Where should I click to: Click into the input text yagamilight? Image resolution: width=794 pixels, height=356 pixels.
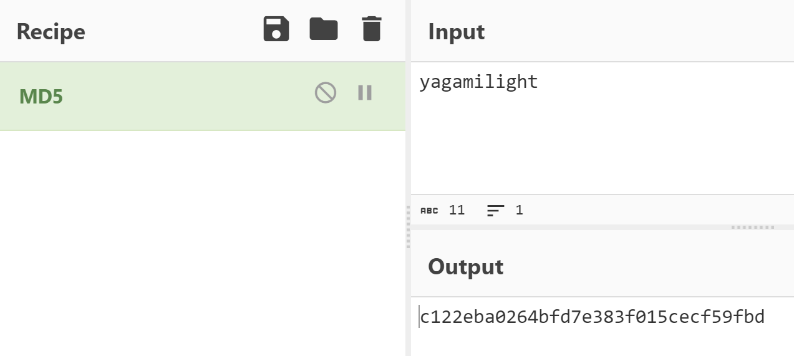tap(478, 82)
